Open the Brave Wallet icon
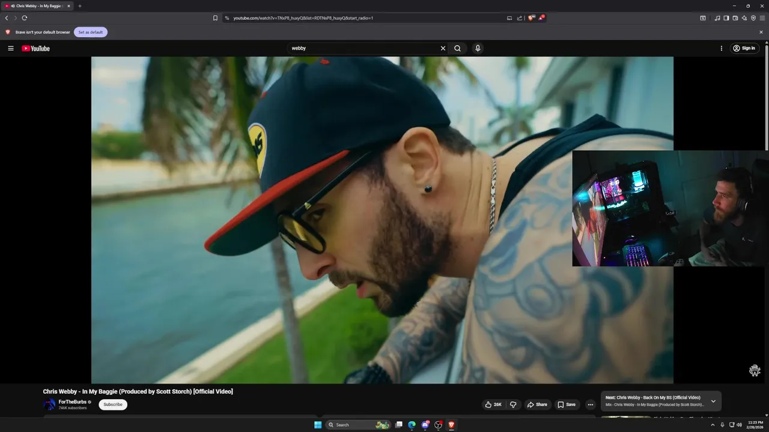This screenshot has height=432, width=769. 735,18
